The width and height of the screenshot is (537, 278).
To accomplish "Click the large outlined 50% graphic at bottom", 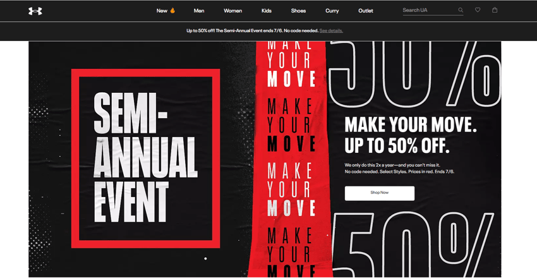I will (x=413, y=245).
